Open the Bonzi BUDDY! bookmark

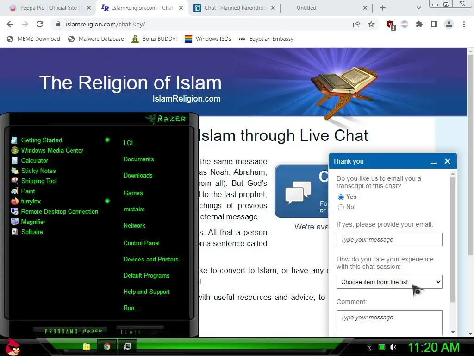tap(154, 39)
